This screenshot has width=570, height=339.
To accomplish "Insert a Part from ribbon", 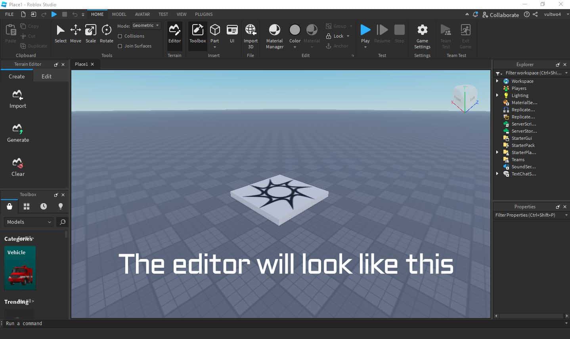I will (214, 33).
